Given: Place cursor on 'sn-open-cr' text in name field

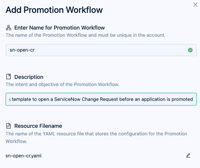Looking at the screenshot, I should pyautogui.click(x=22, y=50).
